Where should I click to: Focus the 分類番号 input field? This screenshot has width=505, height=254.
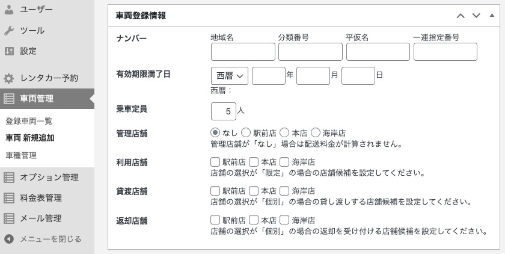[x=310, y=52]
